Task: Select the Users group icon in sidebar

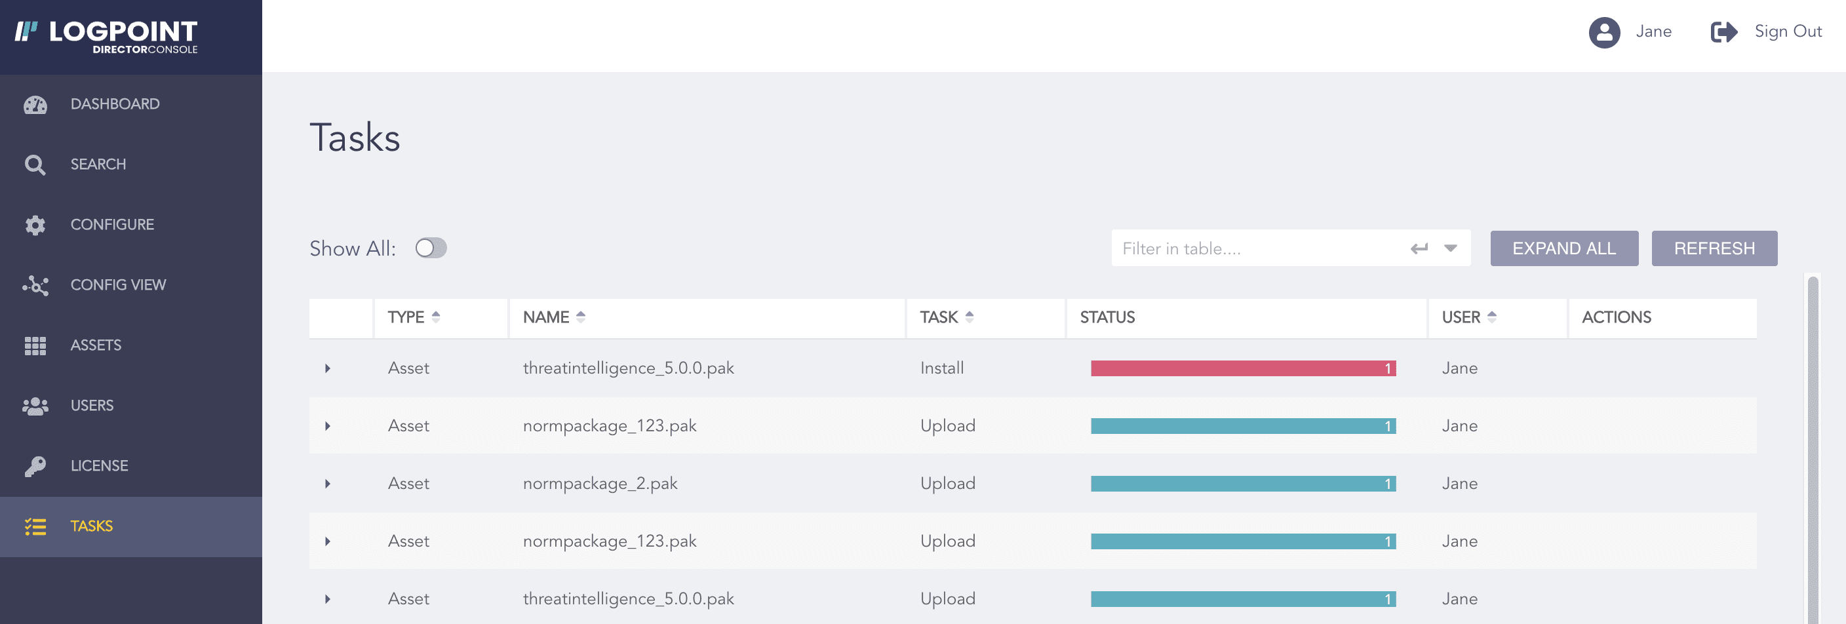Action: [34, 405]
